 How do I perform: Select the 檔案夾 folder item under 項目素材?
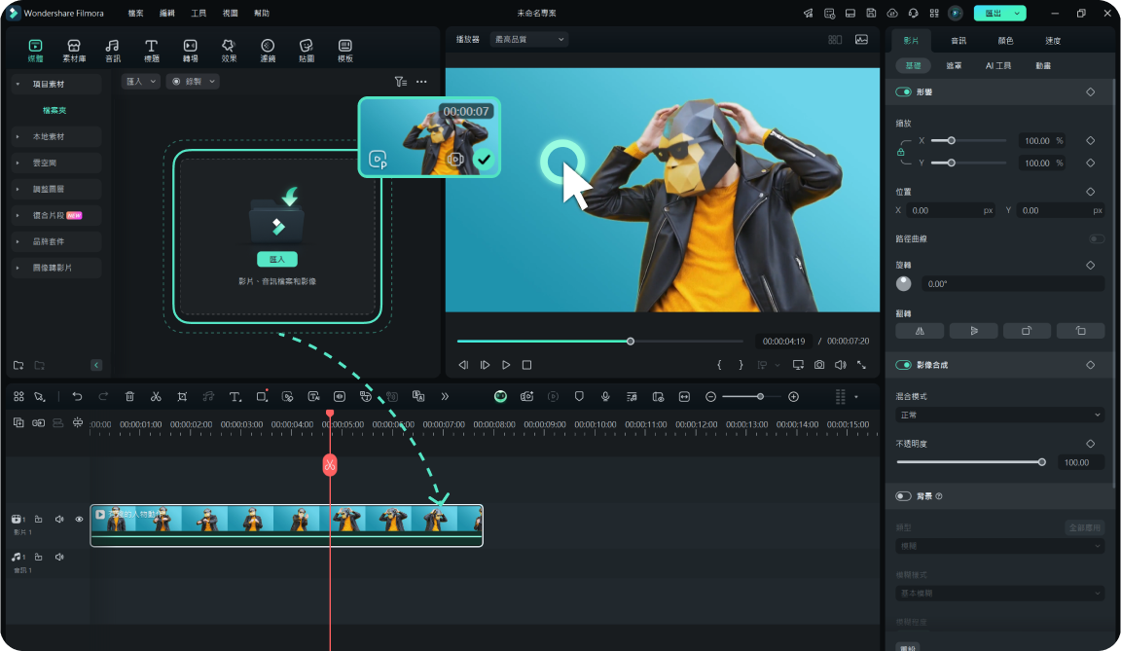point(54,111)
